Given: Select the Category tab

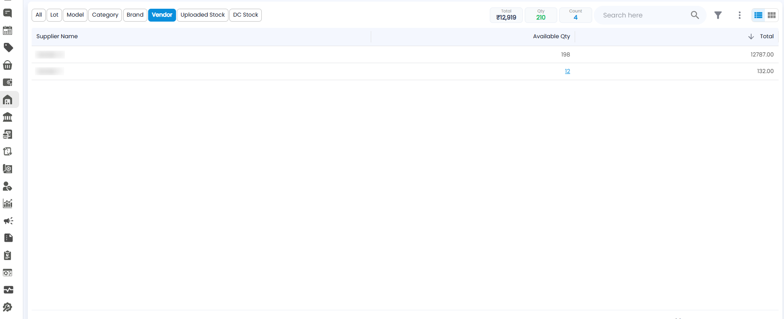Looking at the screenshot, I should coord(105,15).
